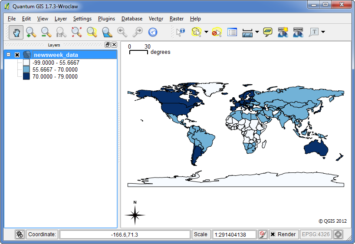The height and width of the screenshot is (244, 355).
Task: Open the Attribute Table icon
Action: [232, 32]
